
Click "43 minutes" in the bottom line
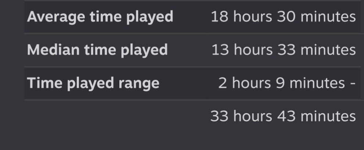coord(317,116)
